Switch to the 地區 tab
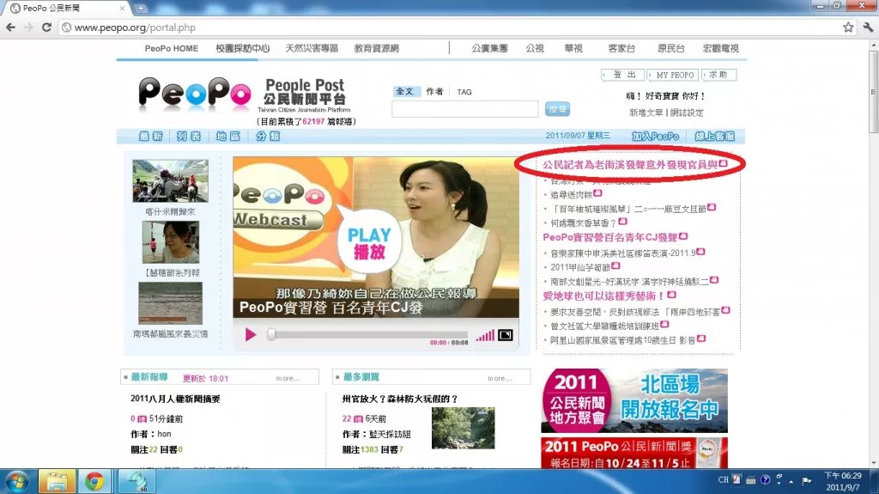 (x=228, y=137)
